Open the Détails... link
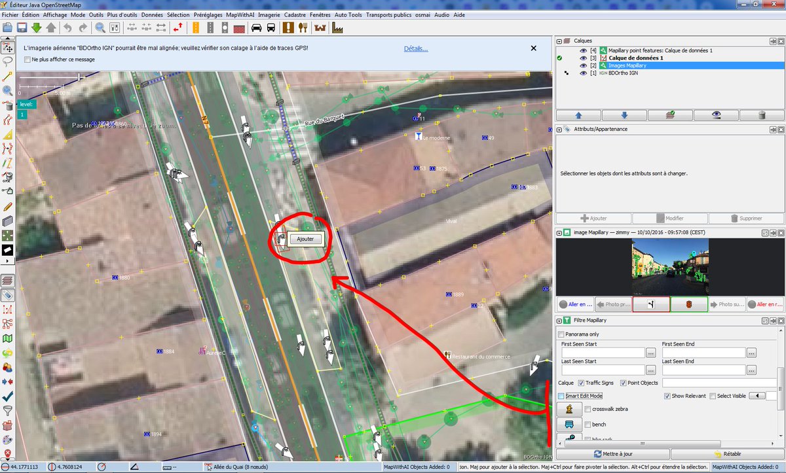The image size is (786, 473). pos(416,48)
